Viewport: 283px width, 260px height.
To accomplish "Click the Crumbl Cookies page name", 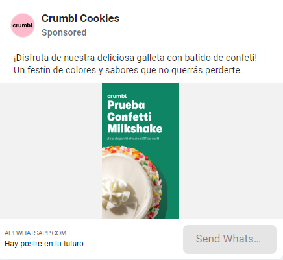I will pyautogui.click(x=80, y=18).
